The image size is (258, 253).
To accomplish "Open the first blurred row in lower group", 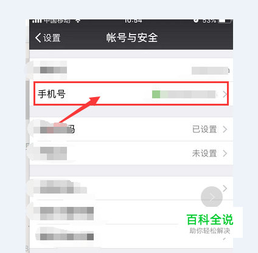I will (x=131, y=188).
